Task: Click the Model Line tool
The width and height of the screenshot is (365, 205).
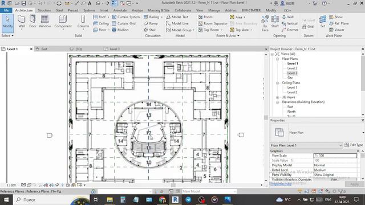Action: 177,23
